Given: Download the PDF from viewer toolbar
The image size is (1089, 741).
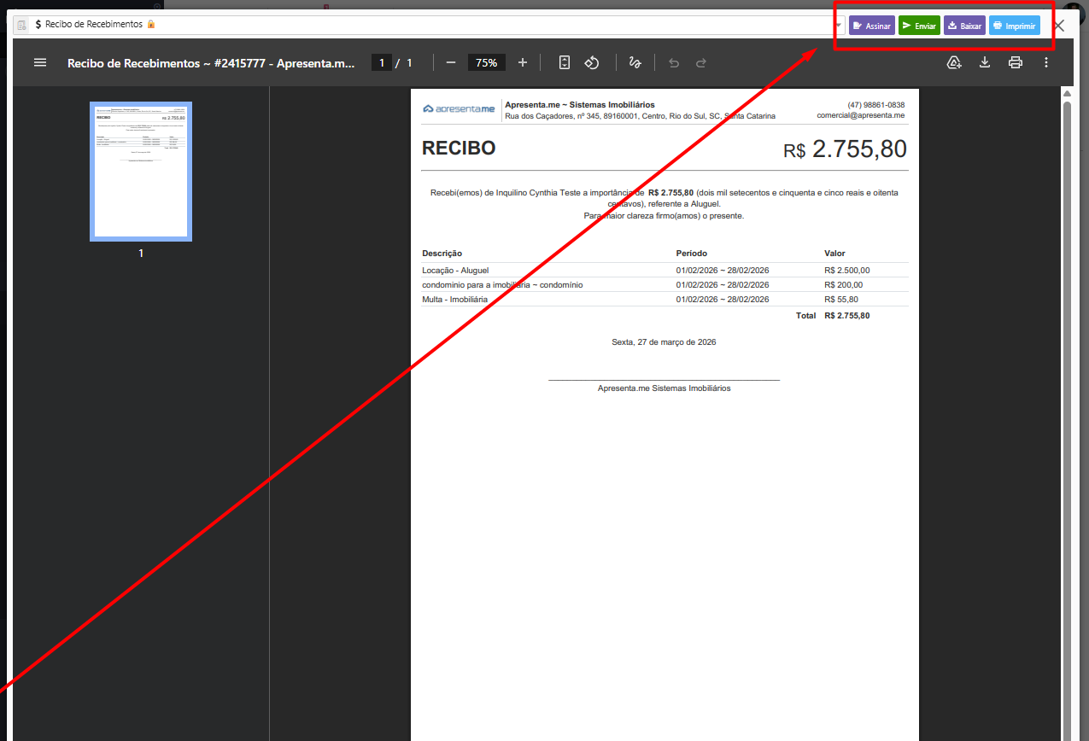Looking at the screenshot, I should [985, 62].
